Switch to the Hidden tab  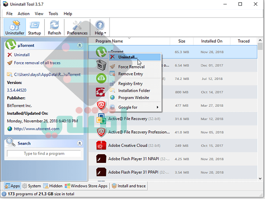pyautogui.click(x=53, y=186)
